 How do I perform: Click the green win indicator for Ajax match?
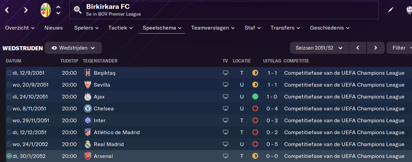(255, 97)
